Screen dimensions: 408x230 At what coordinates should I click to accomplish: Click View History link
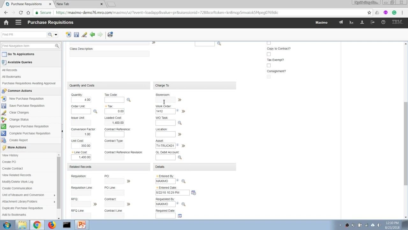click(x=10, y=155)
